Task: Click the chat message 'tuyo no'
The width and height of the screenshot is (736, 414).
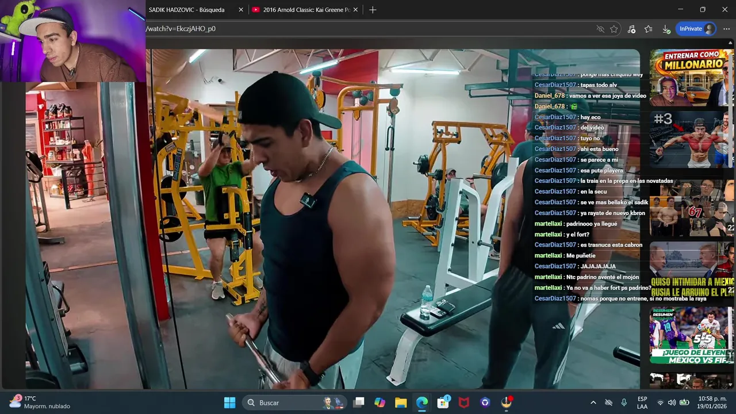Action: click(x=590, y=138)
